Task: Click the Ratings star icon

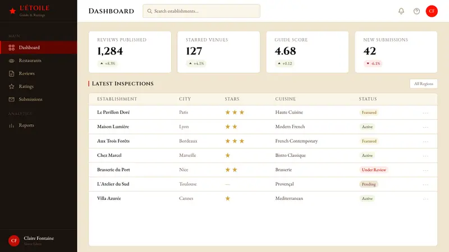Action: coord(11,87)
